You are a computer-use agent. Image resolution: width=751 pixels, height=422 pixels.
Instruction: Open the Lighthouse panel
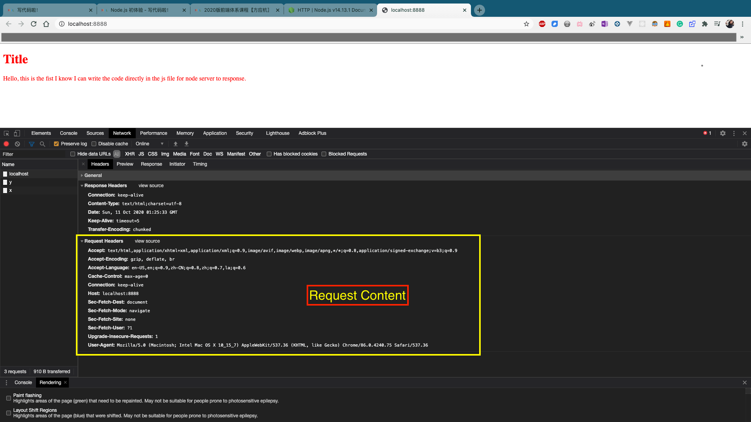click(x=278, y=133)
